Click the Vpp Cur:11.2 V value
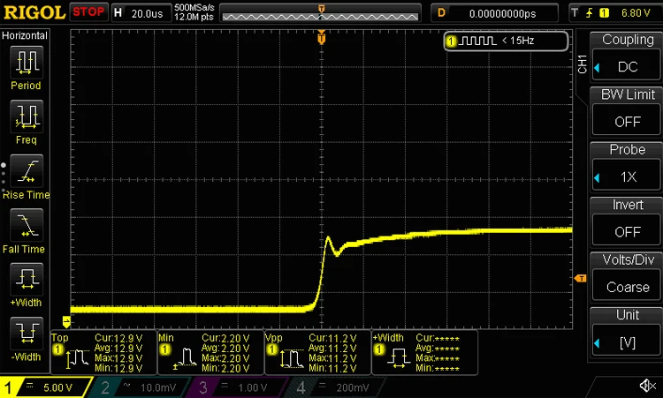The width and height of the screenshot is (663, 398). coord(332,339)
